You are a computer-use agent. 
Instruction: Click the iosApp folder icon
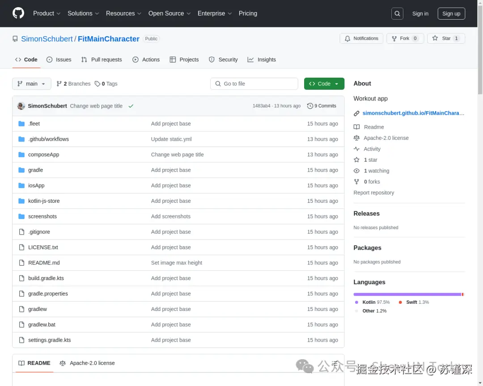click(21, 185)
